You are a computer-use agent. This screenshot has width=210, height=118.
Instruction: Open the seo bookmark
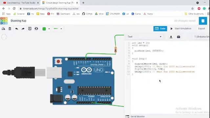(x=76, y=14)
